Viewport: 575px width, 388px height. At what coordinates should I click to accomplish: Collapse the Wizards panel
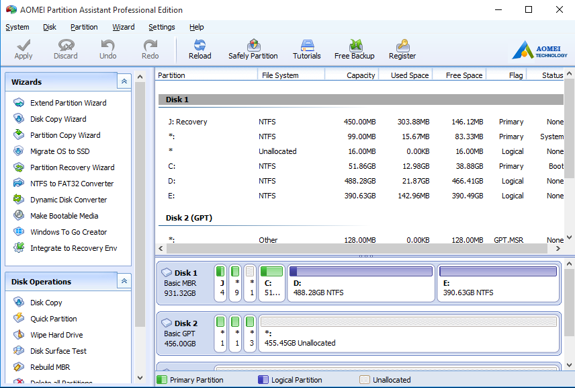[124, 81]
